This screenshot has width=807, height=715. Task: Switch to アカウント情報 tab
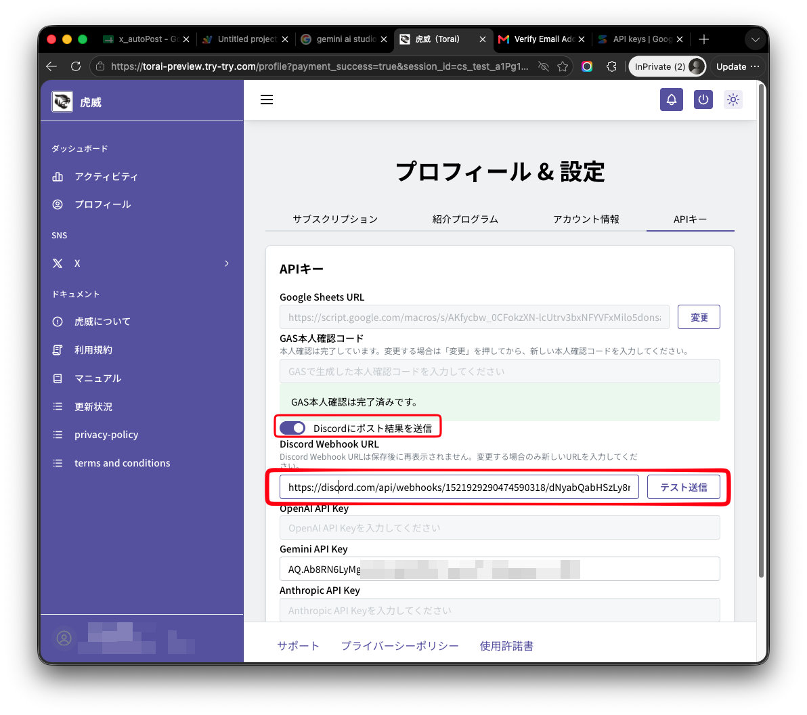pyautogui.click(x=586, y=219)
